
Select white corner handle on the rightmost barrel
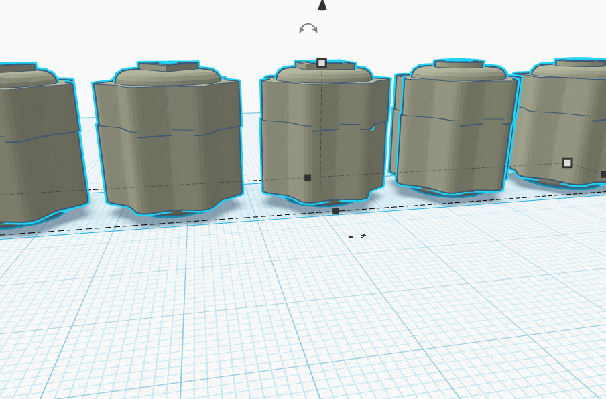(567, 163)
